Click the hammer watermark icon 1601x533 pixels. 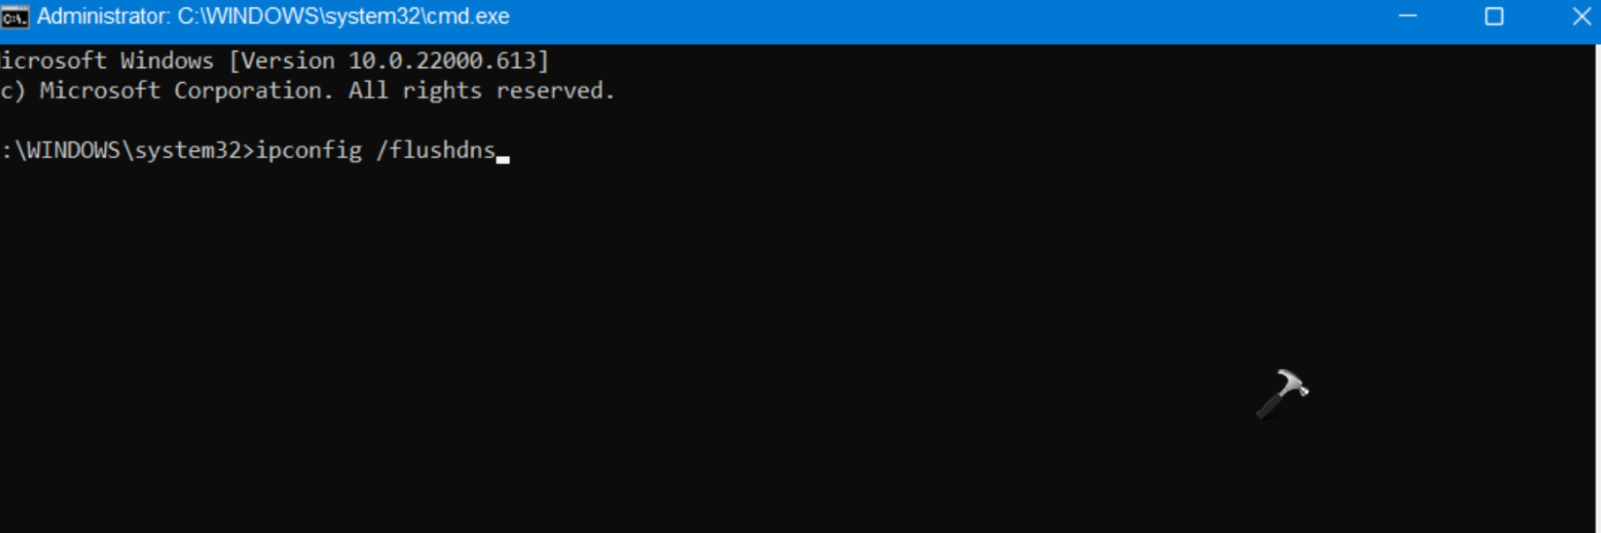1282,393
